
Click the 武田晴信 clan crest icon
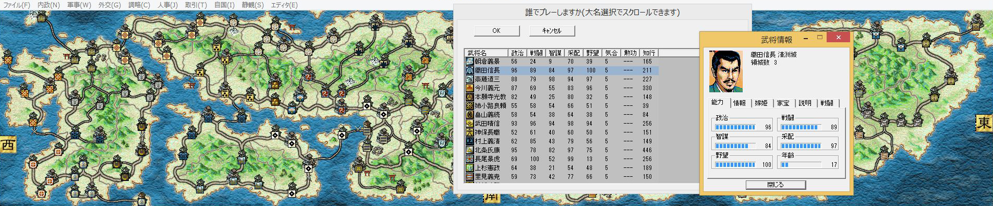click(x=469, y=124)
